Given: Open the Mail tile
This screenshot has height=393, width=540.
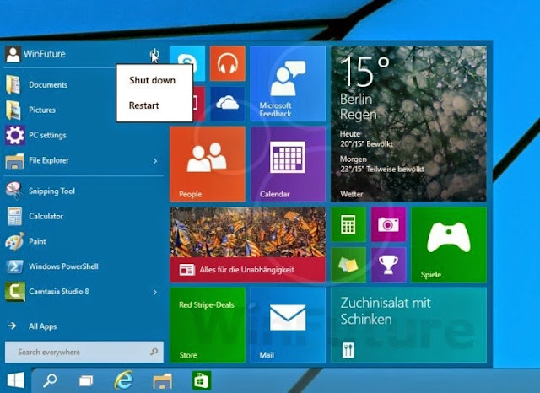Looking at the screenshot, I should point(288,325).
